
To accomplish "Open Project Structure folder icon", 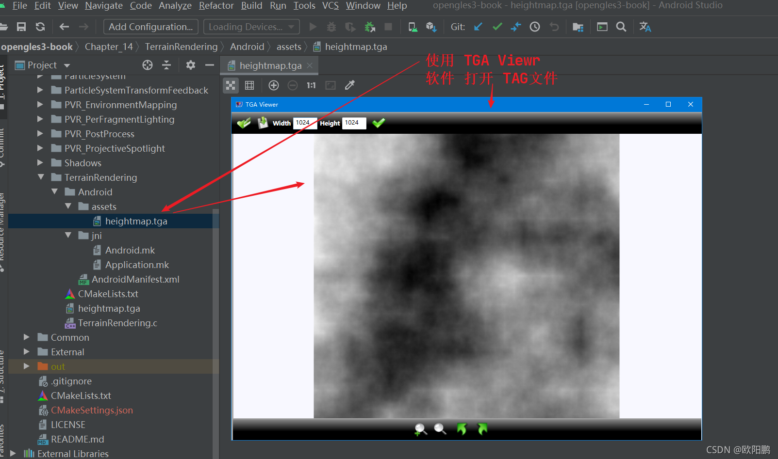I will pos(578,27).
